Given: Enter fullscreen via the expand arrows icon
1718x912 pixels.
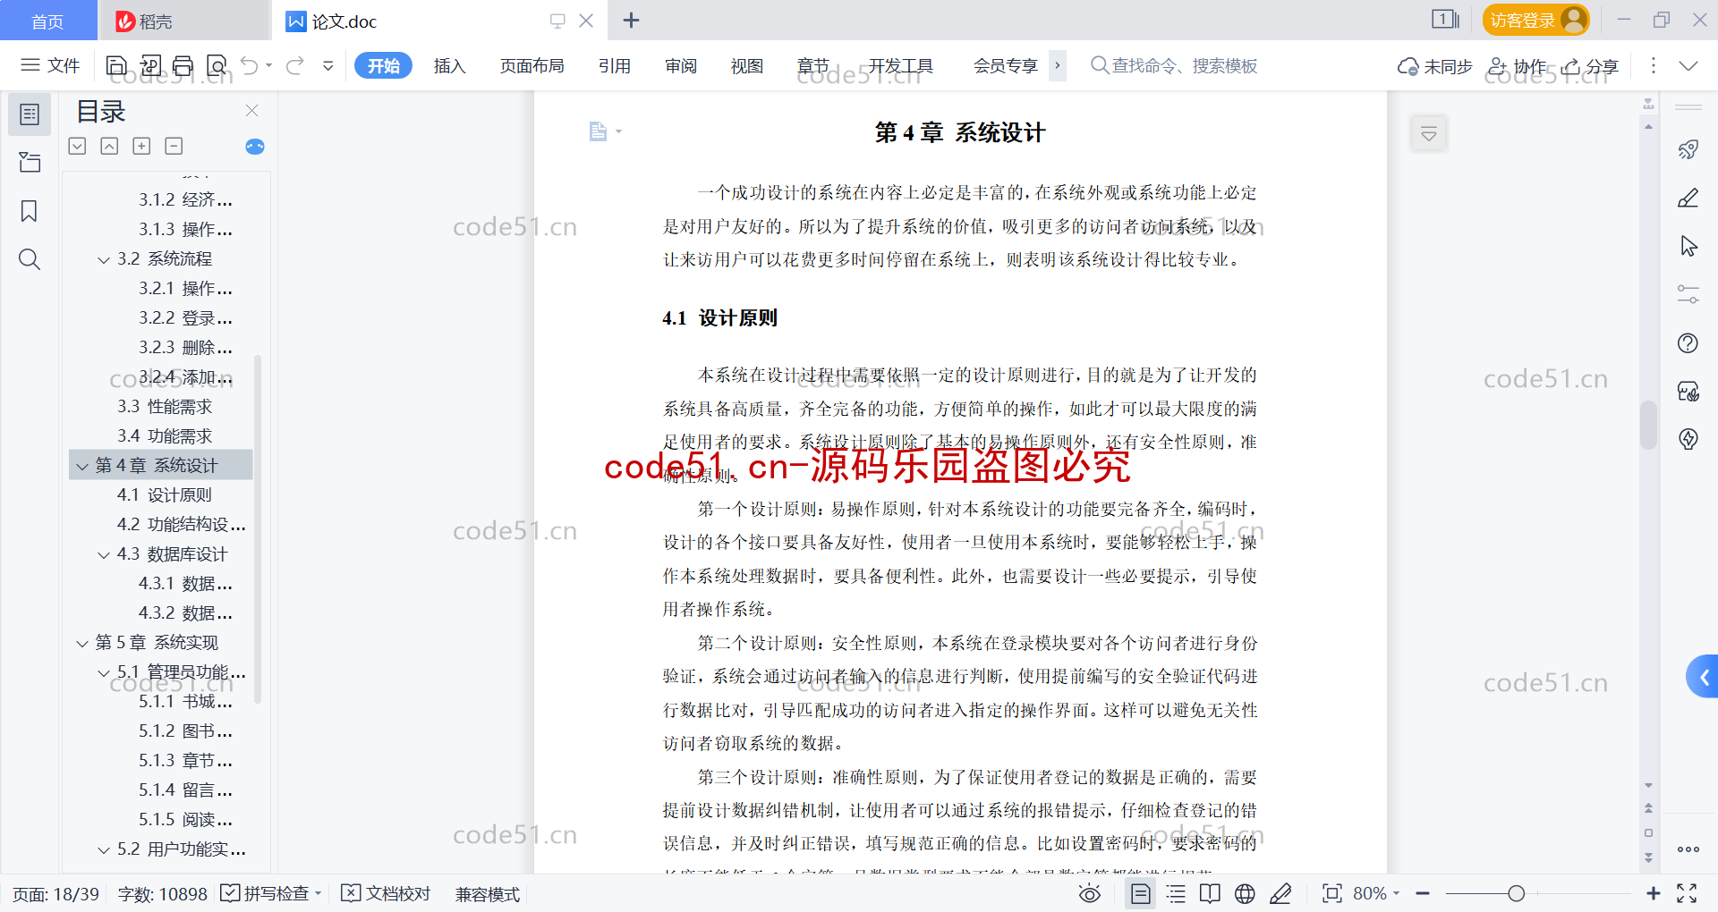Looking at the screenshot, I should tap(1688, 893).
